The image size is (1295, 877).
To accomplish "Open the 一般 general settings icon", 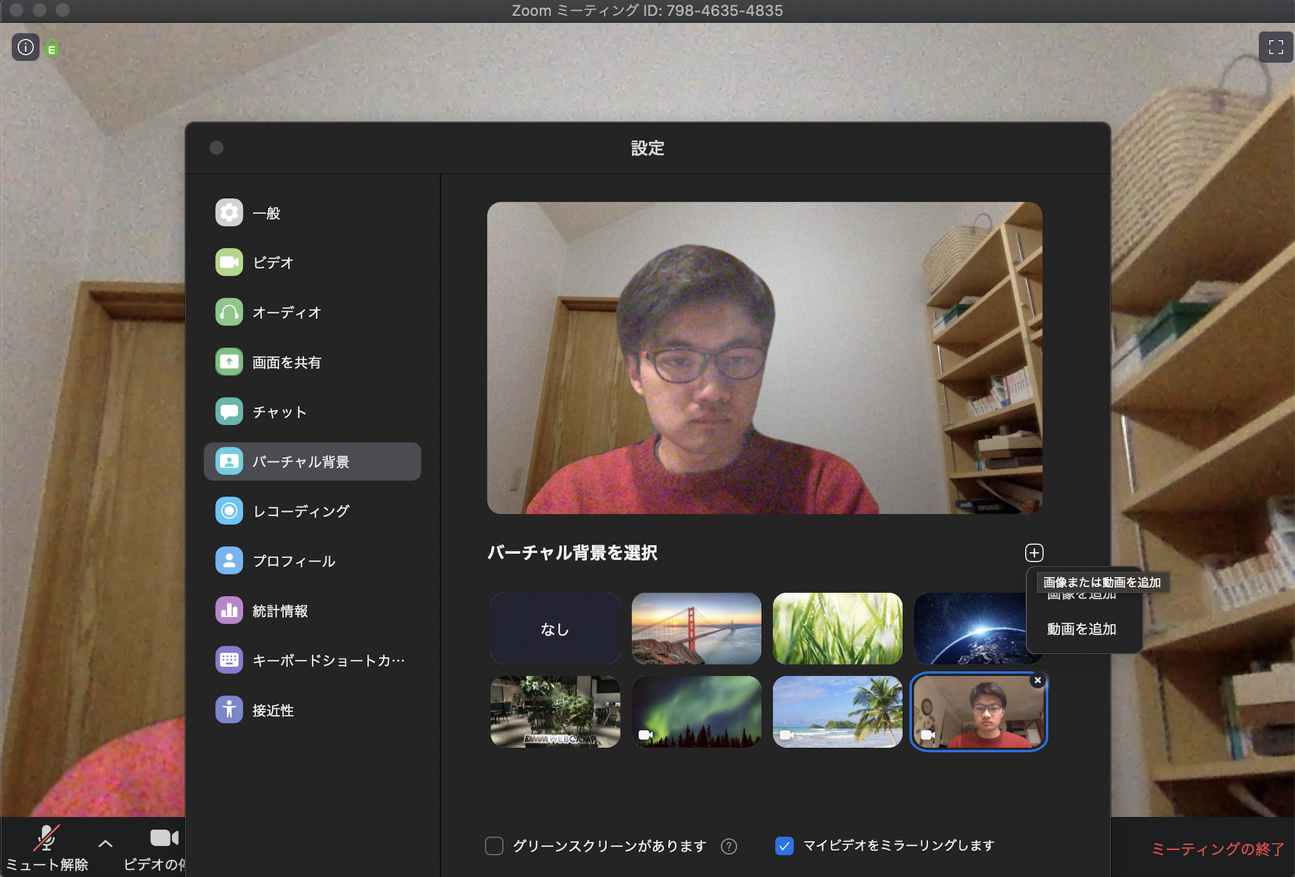I will coord(229,213).
